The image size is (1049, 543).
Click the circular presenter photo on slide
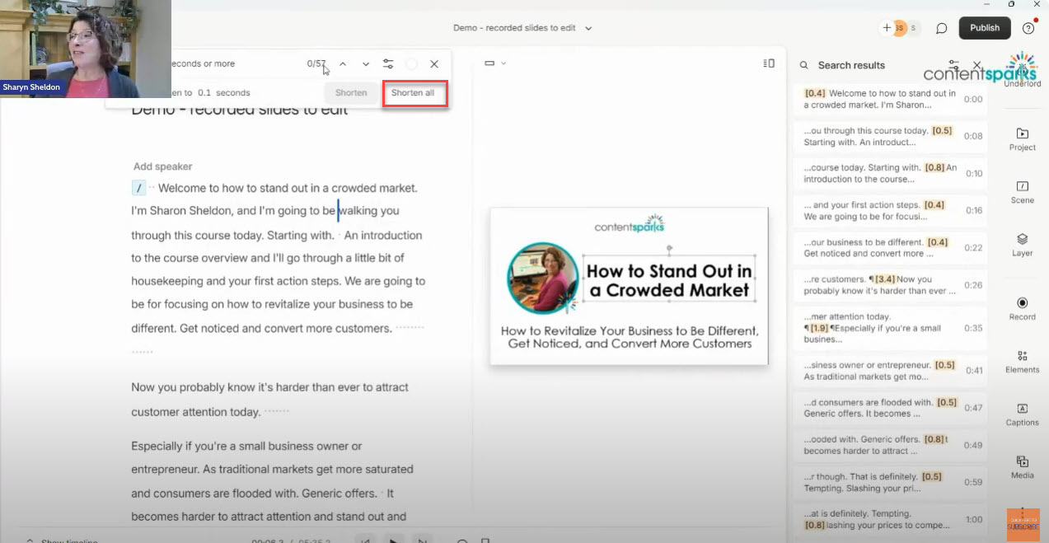542,277
